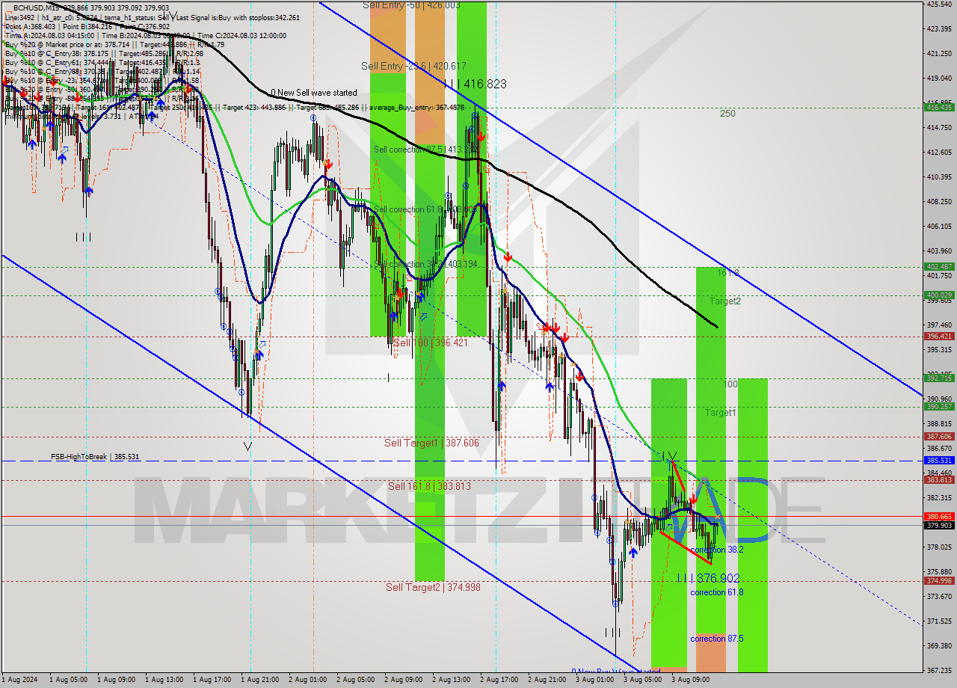Click the 'Sell correction 38.2 | 403.194' label

click(425, 265)
